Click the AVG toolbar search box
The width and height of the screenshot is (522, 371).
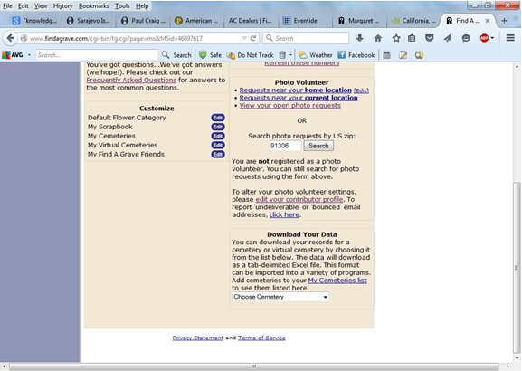97,55
